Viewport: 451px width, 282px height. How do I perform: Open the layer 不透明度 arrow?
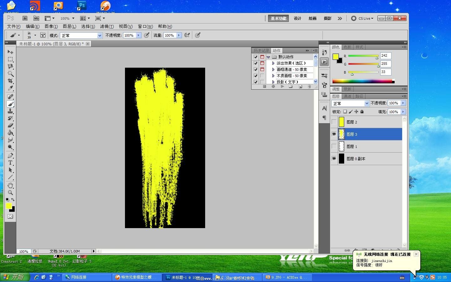403,103
